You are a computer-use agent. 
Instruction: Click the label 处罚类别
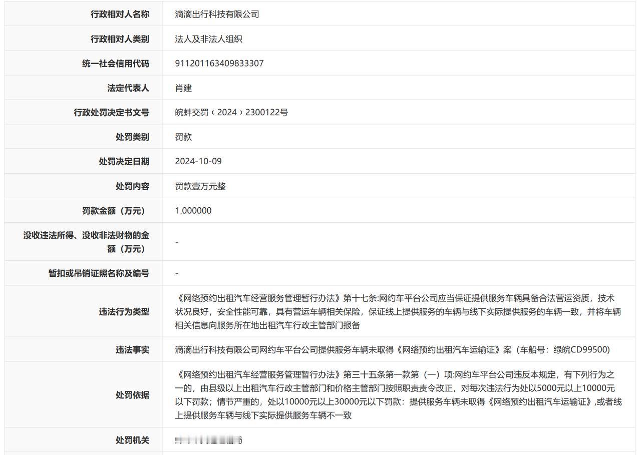(132, 137)
